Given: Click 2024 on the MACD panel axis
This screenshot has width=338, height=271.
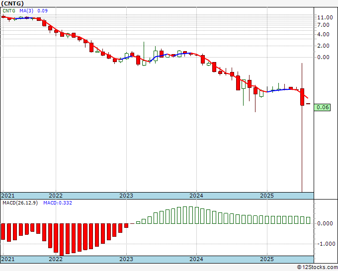Looking at the screenshot, I should click(196, 259).
